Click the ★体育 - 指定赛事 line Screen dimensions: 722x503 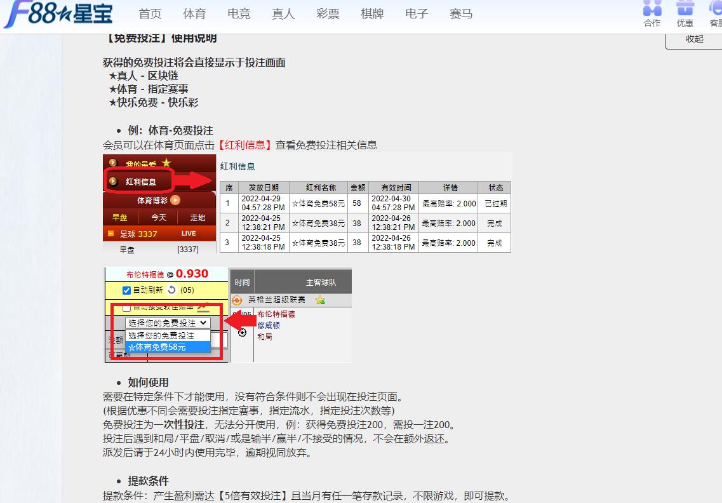click(148, 89)
